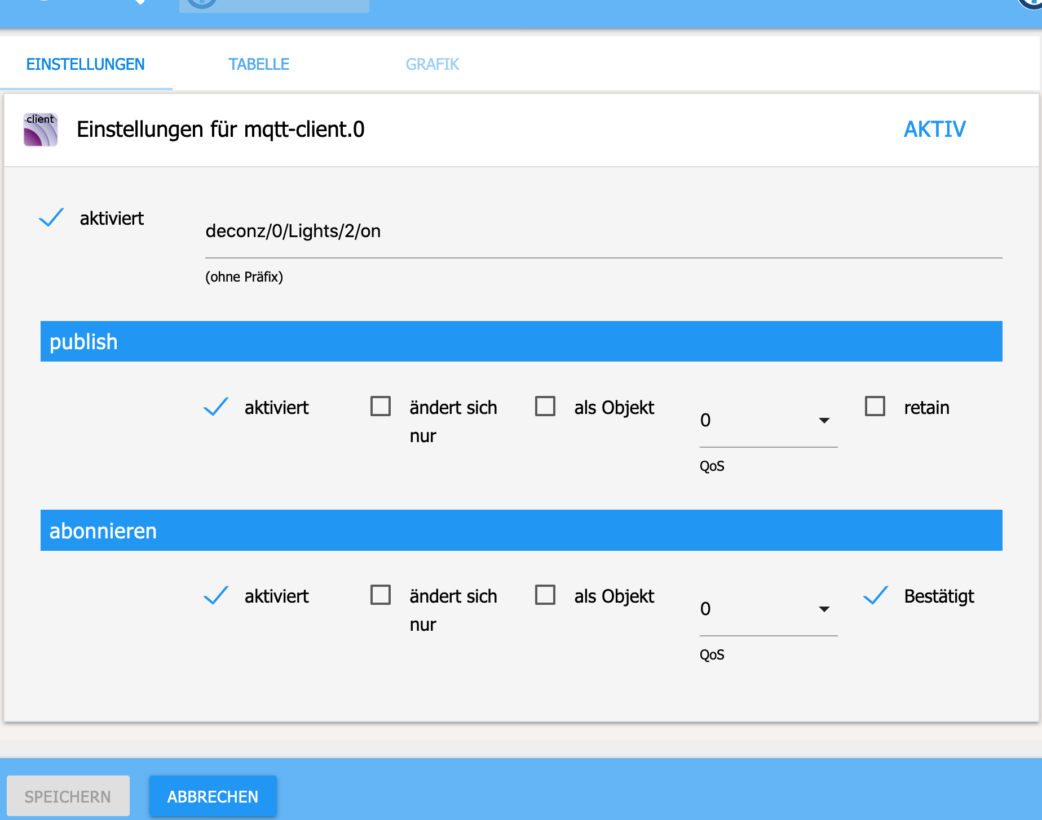1042x820 pixels.
Task: Open the TABELLE tab
Action: click(259, 64)
